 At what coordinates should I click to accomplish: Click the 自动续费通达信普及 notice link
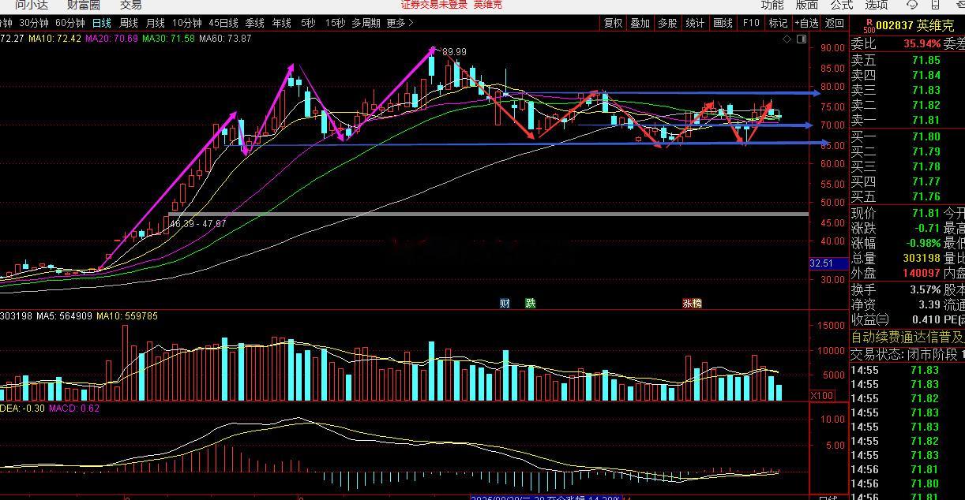[907, 338]
